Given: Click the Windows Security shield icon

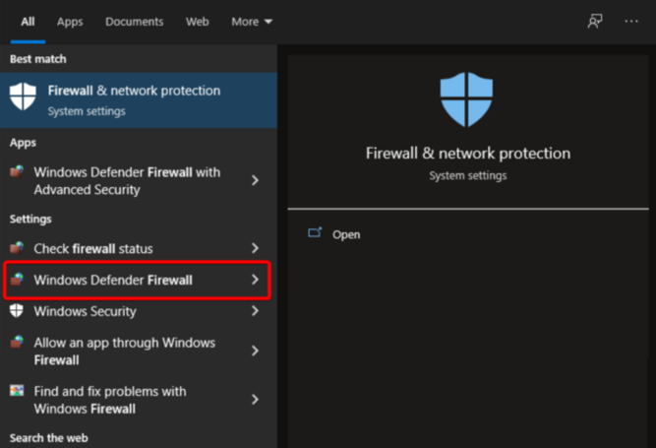Looking at the screenshot, I should click(17, 311).
